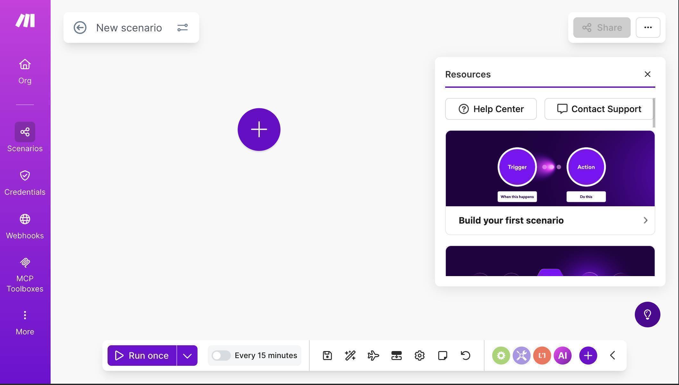Select the magic wand auto-align tool

point(350,355)
